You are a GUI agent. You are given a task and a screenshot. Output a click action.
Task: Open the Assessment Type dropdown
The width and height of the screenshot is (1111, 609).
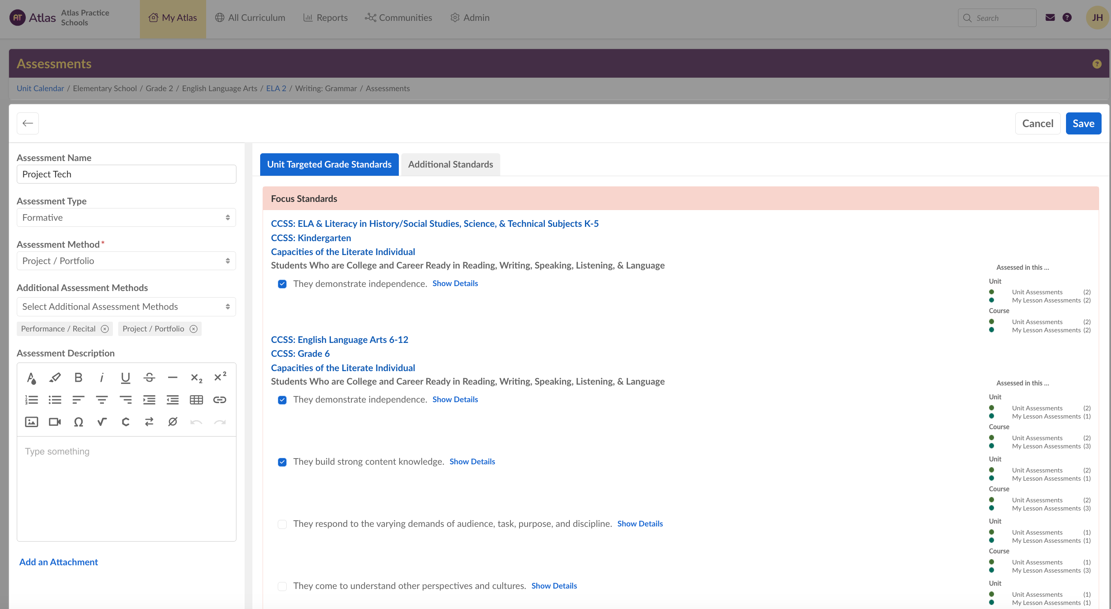tap(126, 218)
